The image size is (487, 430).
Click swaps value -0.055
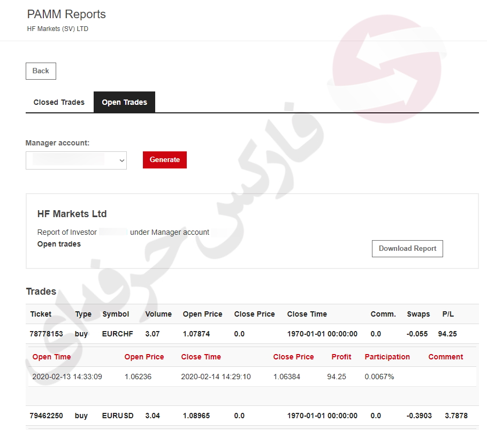point(417,334)
